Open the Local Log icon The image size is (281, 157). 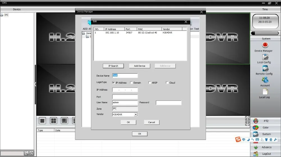point(265,92)
